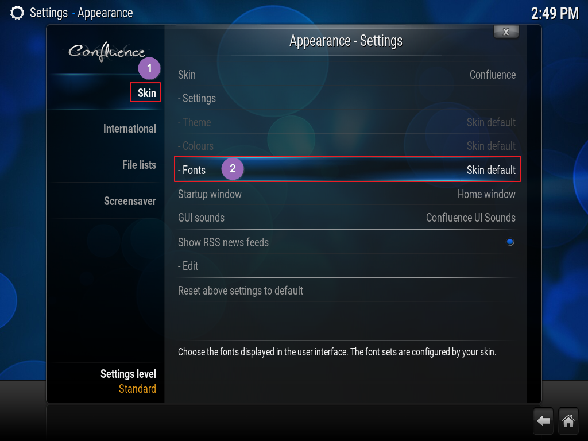Change Startup window from Home window
The image size is (588, 441).
click(347, 194)
